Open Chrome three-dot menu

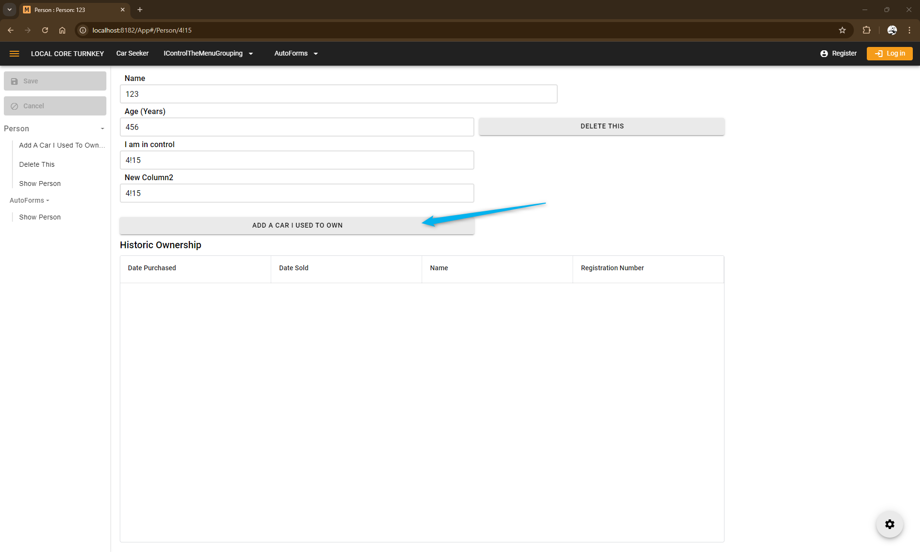[x=909, y=30]
